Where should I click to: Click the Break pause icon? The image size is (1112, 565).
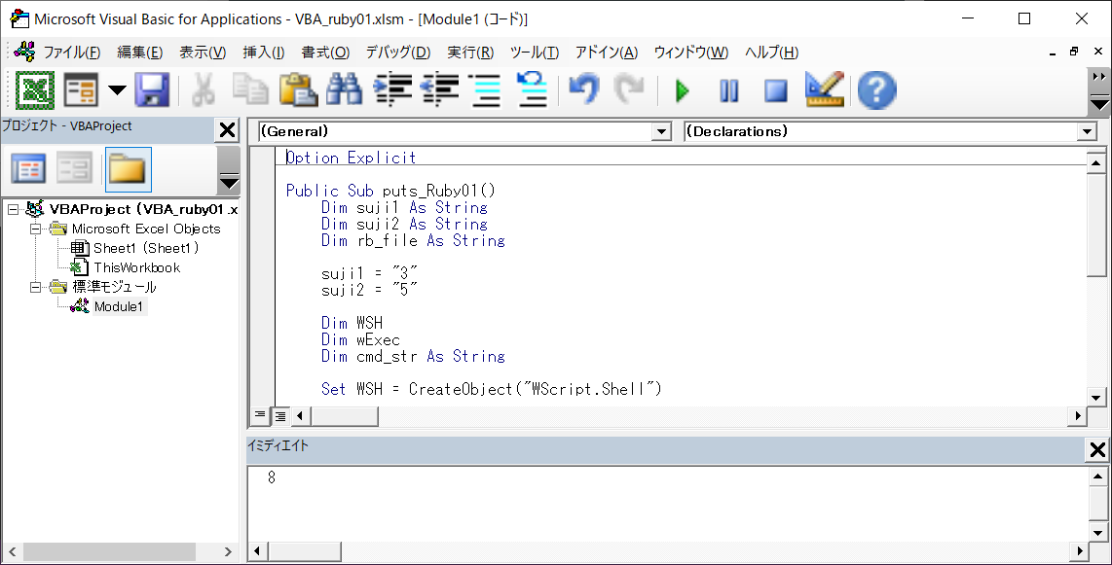click(729, 90)
